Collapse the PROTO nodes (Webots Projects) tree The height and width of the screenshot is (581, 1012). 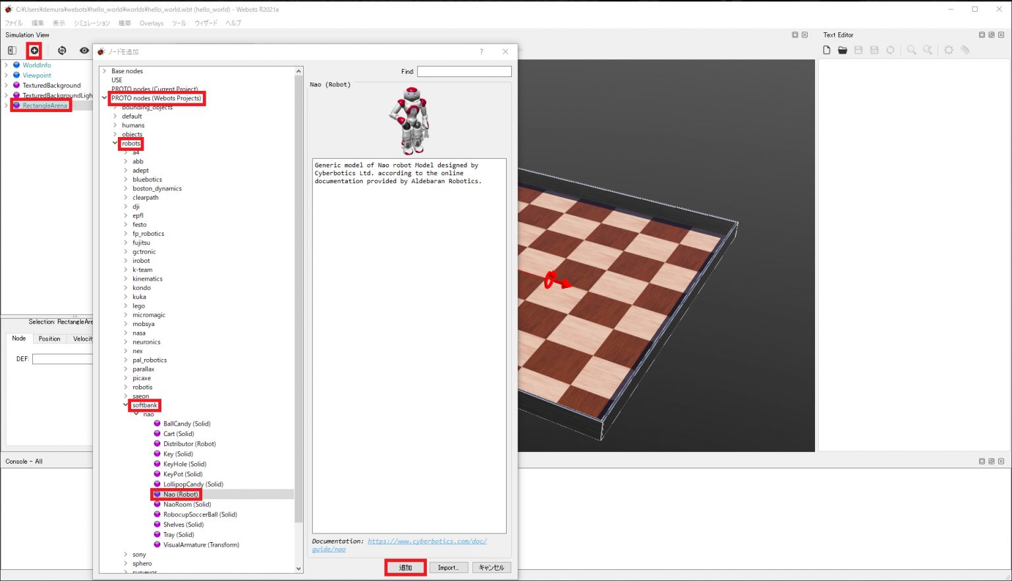(x=104, y=98)
